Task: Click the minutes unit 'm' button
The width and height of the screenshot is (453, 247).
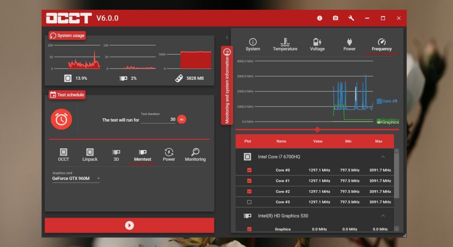Action: (x=182, y=119)
